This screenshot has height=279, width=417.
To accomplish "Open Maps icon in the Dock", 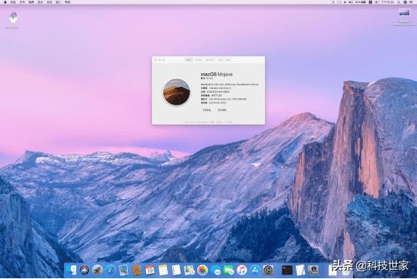I will [189, 270].
